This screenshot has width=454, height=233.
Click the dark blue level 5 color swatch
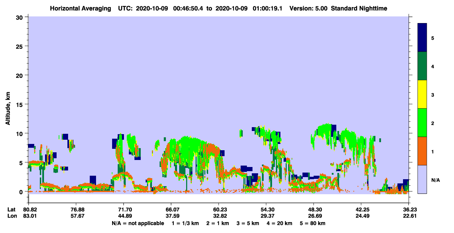422,38
